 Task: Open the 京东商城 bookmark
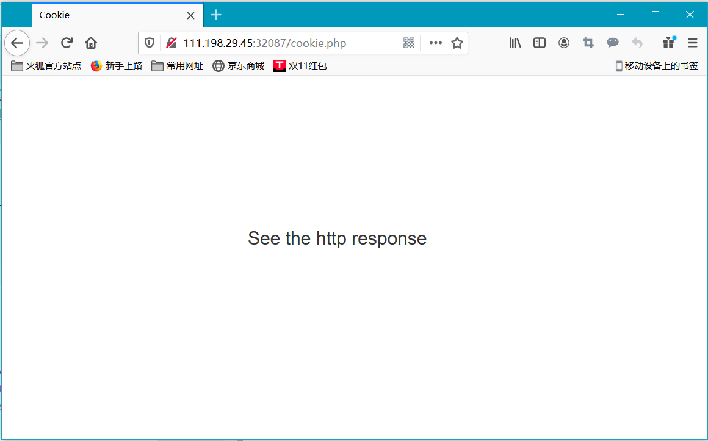(x=239, y=66)
